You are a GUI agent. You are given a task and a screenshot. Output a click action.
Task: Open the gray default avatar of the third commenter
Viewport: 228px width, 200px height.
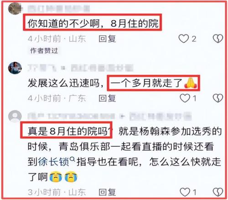[x=15, y=116]
